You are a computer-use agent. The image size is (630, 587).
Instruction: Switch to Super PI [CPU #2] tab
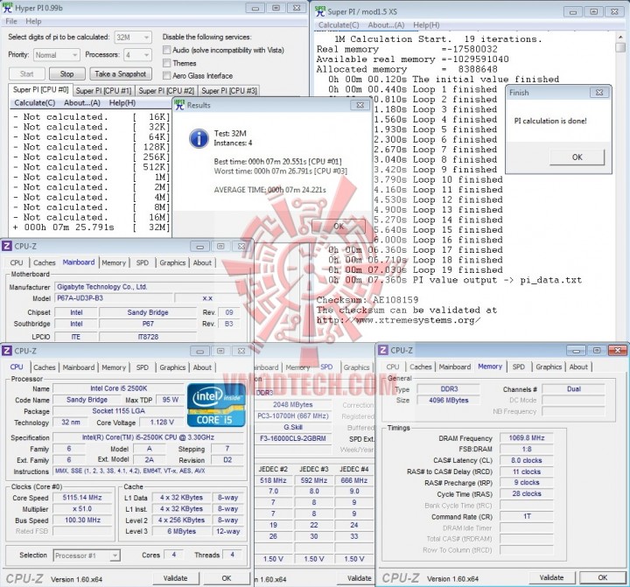click(166, 91)
